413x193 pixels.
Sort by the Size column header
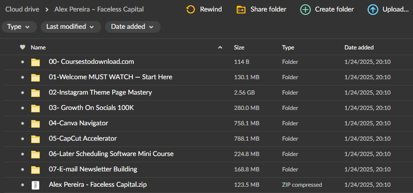pos(239,48)
